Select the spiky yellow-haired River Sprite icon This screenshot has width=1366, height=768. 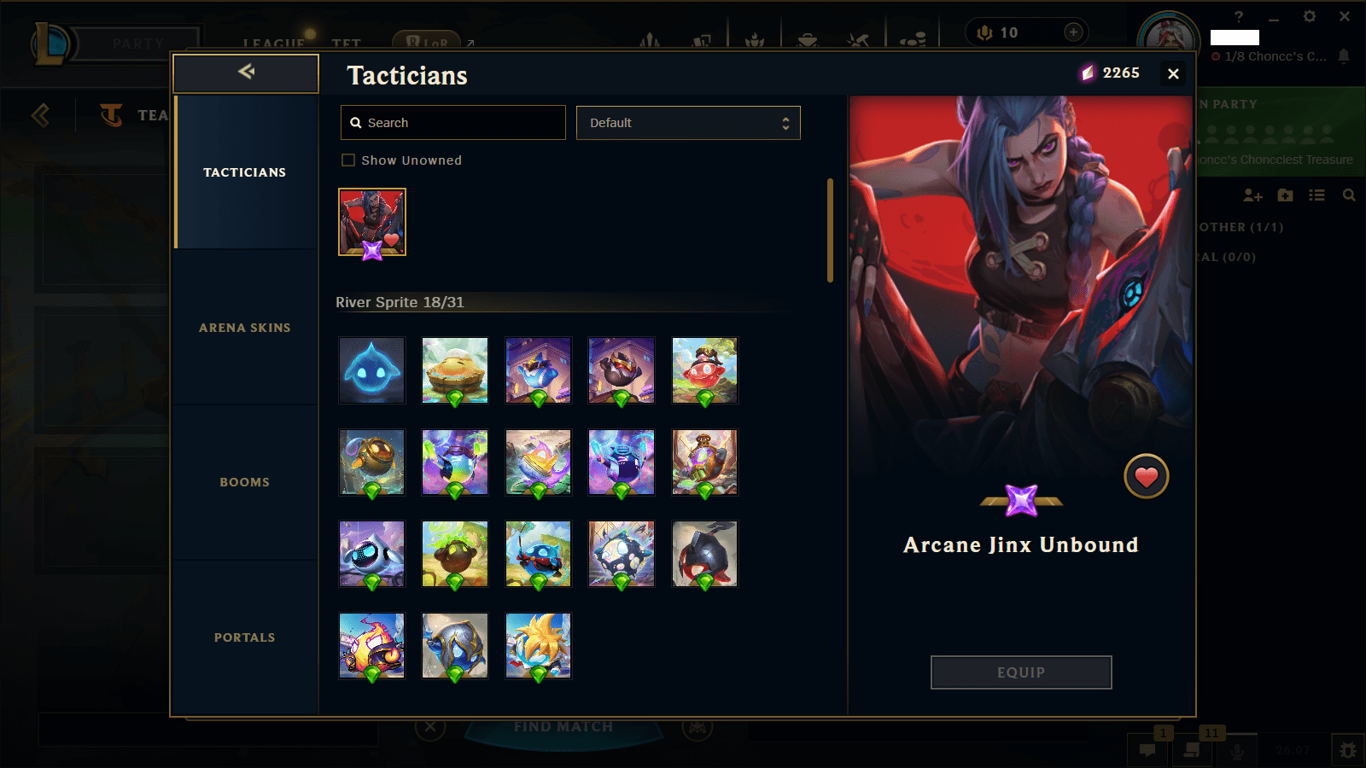tap(538, 646)
